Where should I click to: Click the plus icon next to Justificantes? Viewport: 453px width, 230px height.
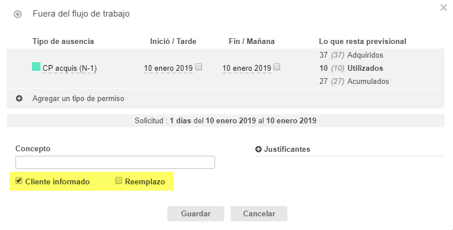(258, 150)
